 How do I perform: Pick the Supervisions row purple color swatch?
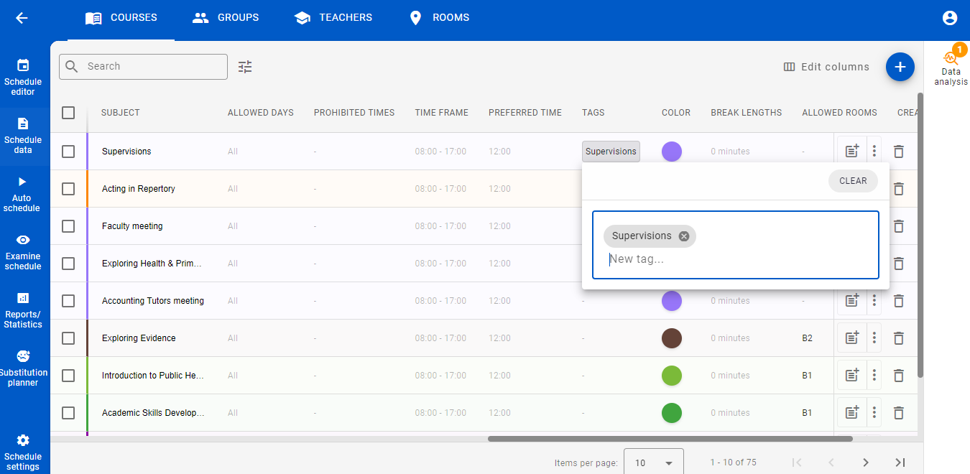[672, 152]
